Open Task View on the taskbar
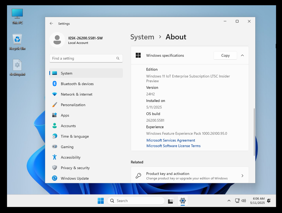The image size is (282, 213). [171, 200]
